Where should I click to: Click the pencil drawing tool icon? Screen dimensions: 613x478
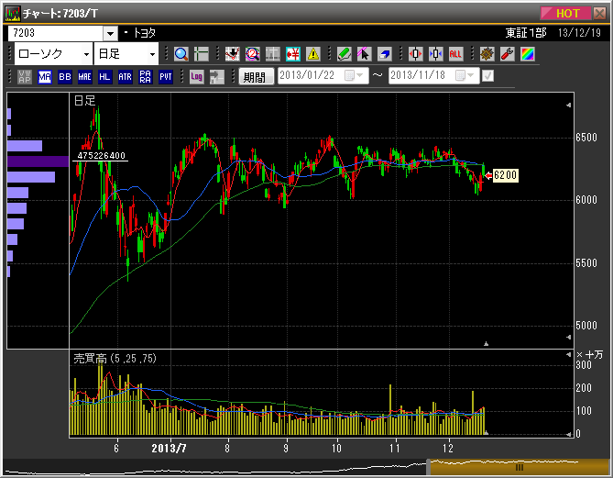coord(344,54)
